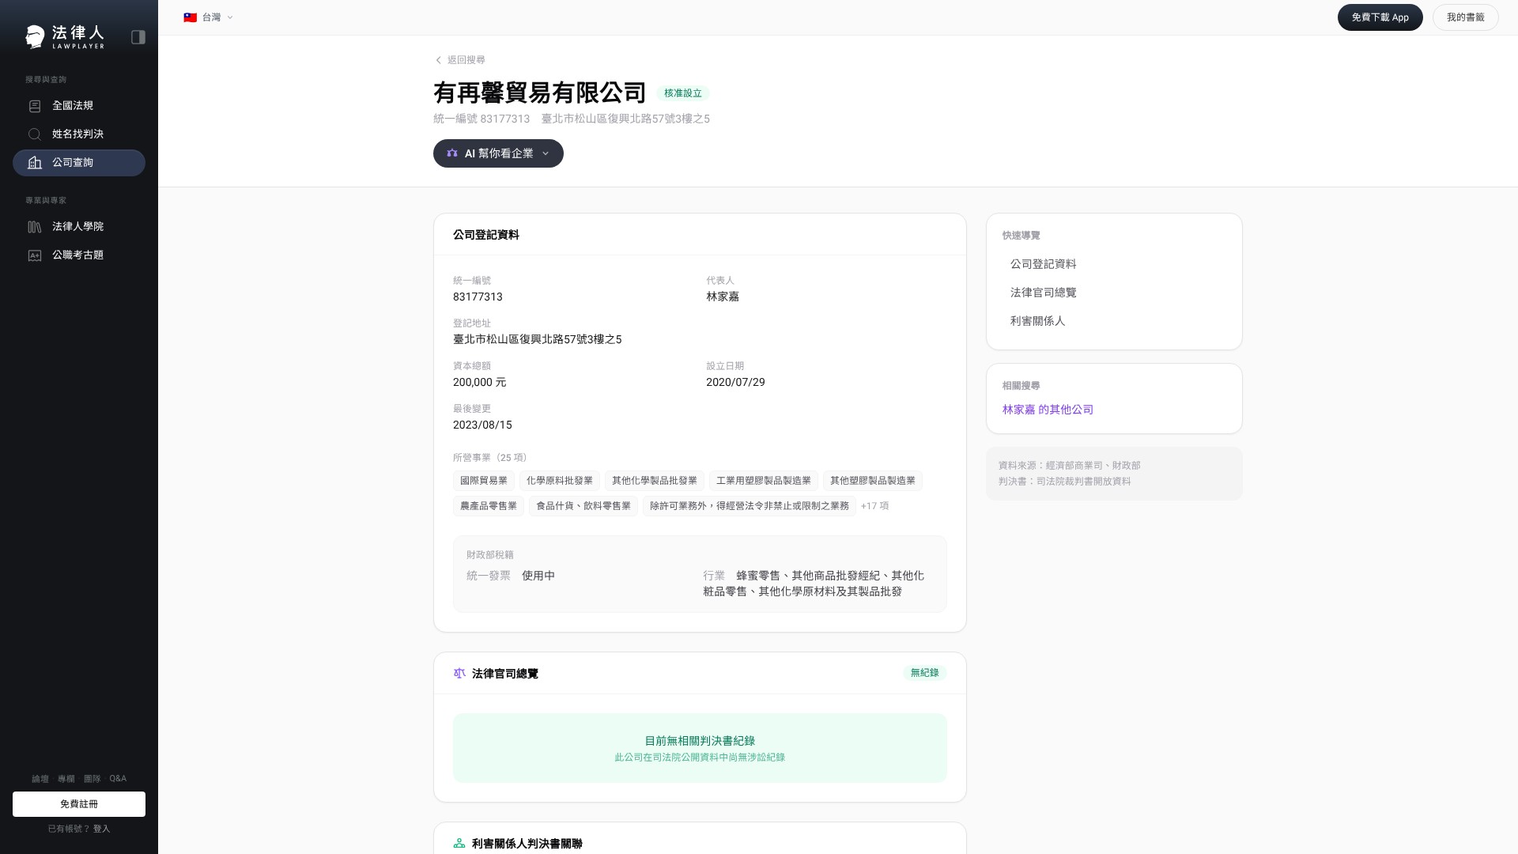Click the 法律人學院 books icon
The width and height of the screenshot is (1518, 854).
pyautogui.click(x=35, y=227)
